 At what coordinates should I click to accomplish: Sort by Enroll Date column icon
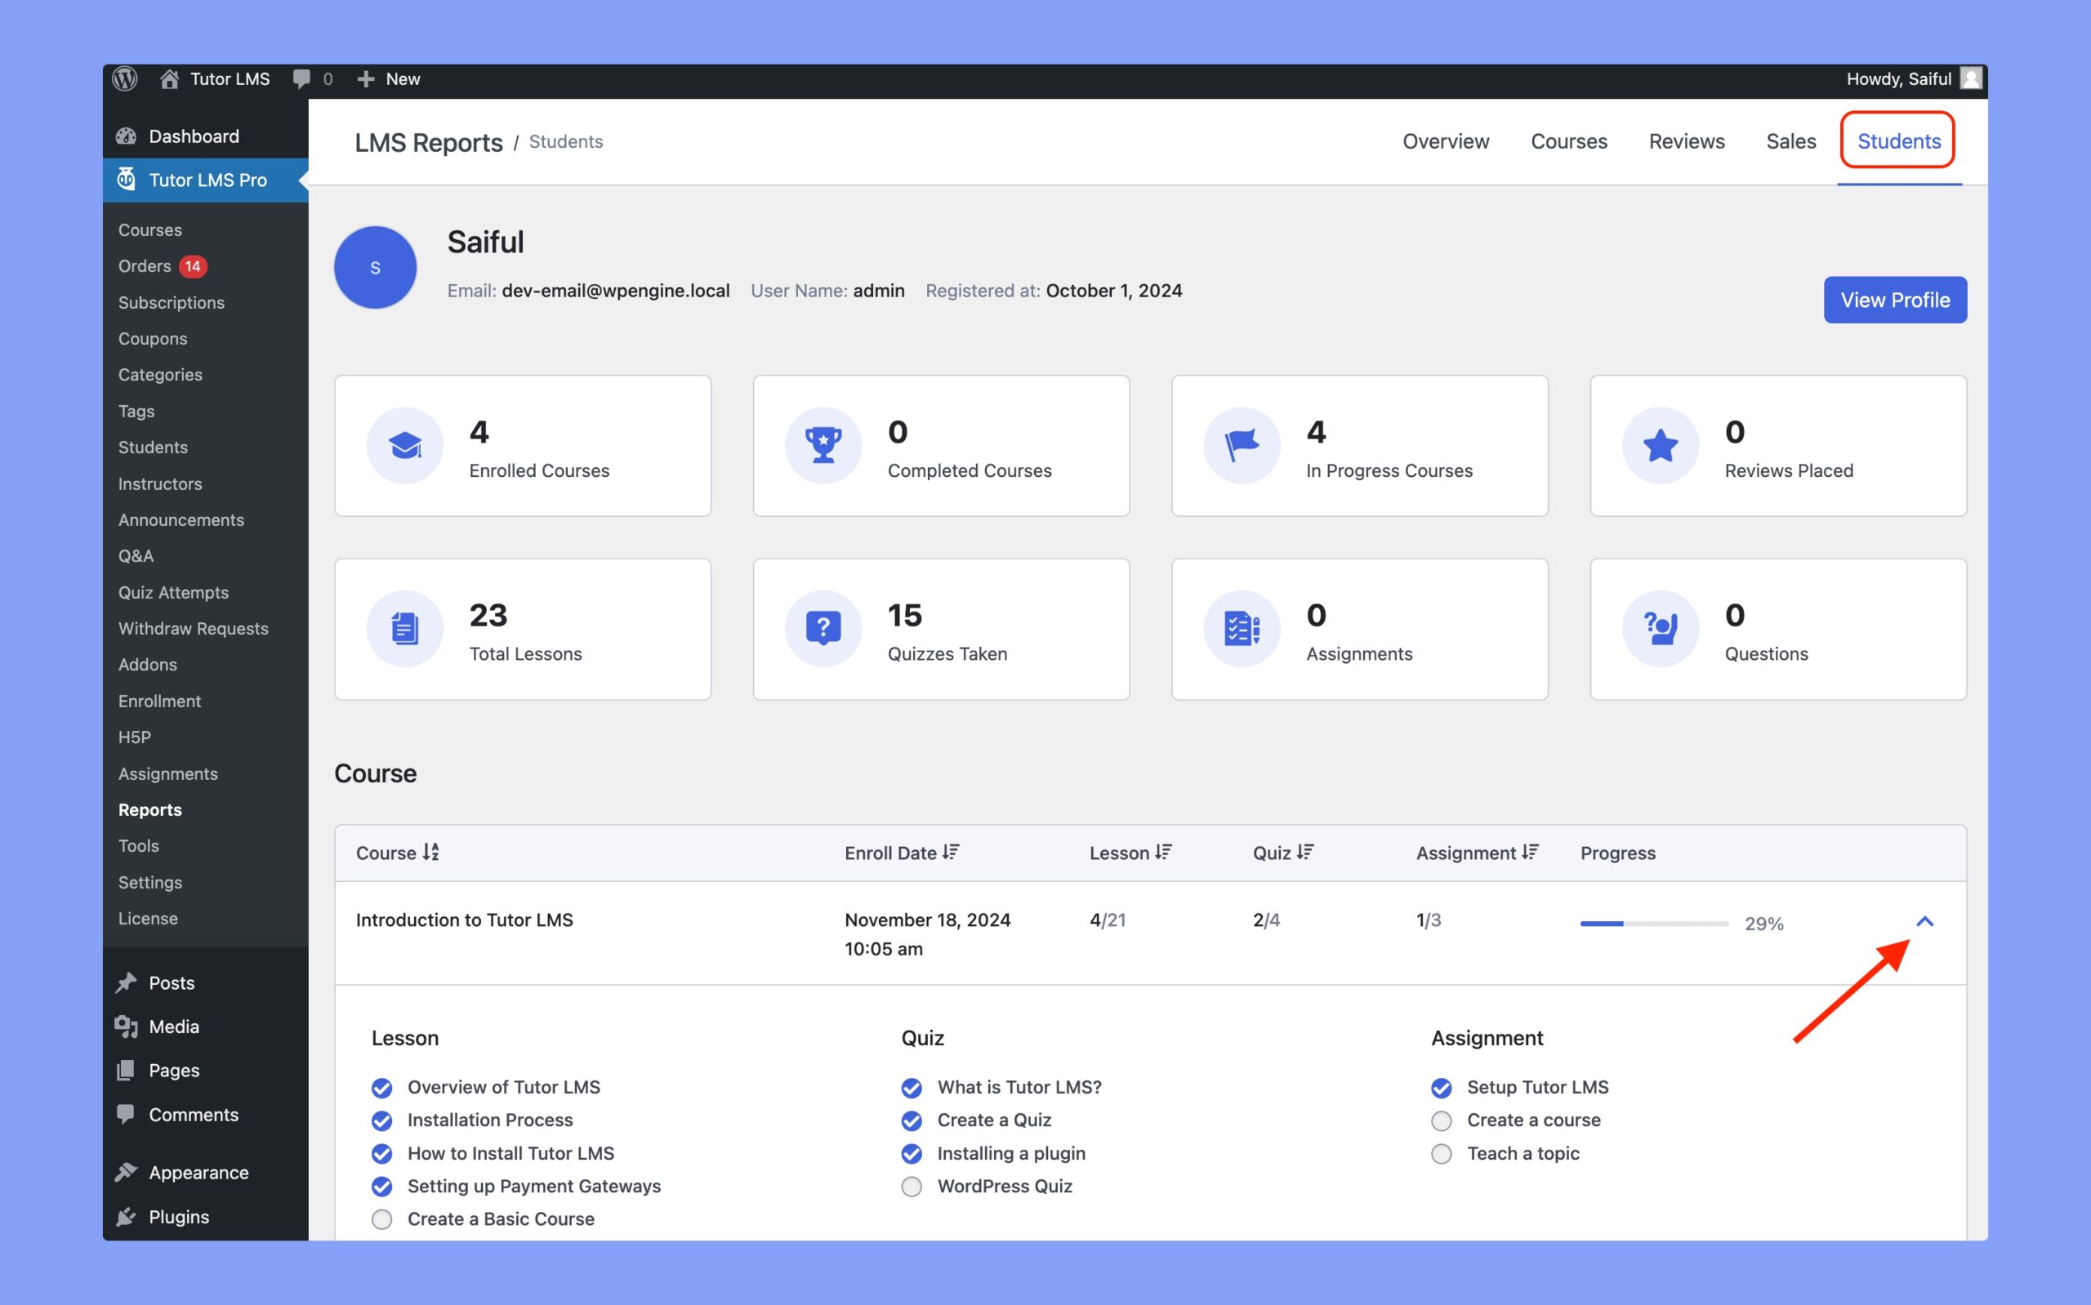[x=951, y=853]
